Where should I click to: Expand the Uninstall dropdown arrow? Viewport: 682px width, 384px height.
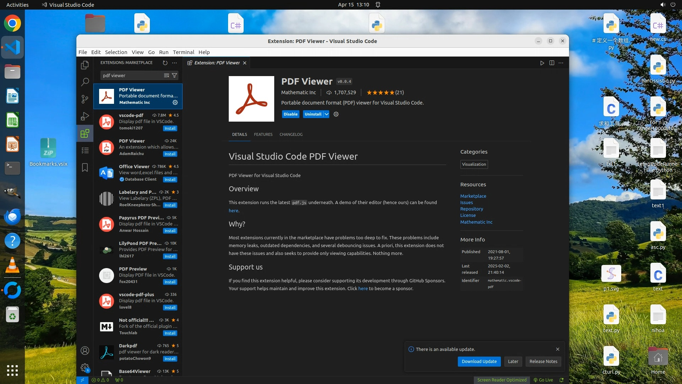point(326,114)
